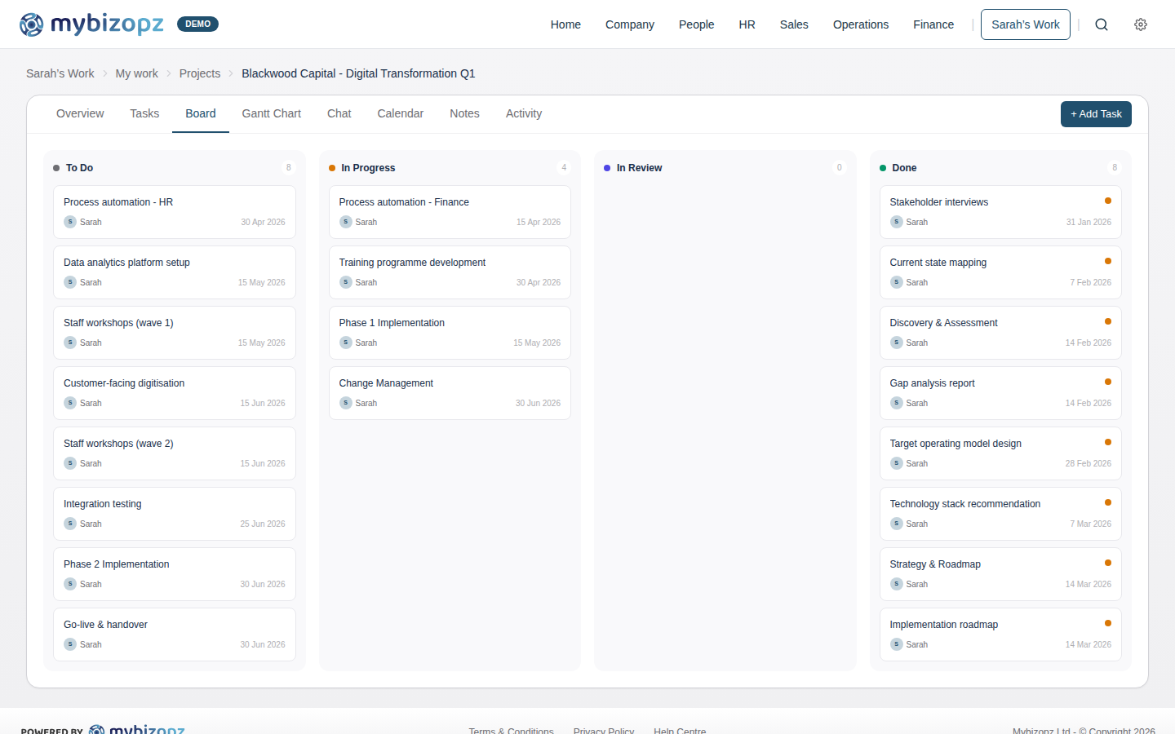Open the Calendar tab
The width and height of the screenshot is (1175, 734).
(400, 113)
